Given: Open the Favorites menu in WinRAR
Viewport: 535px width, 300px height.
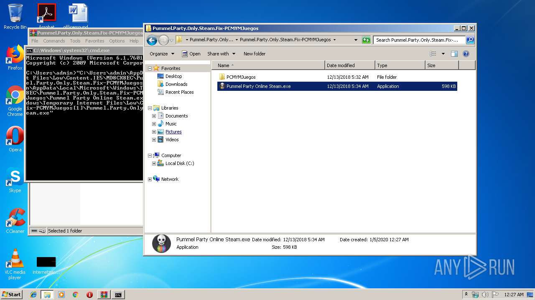Looking at the screenshot, I should [95, 41].
